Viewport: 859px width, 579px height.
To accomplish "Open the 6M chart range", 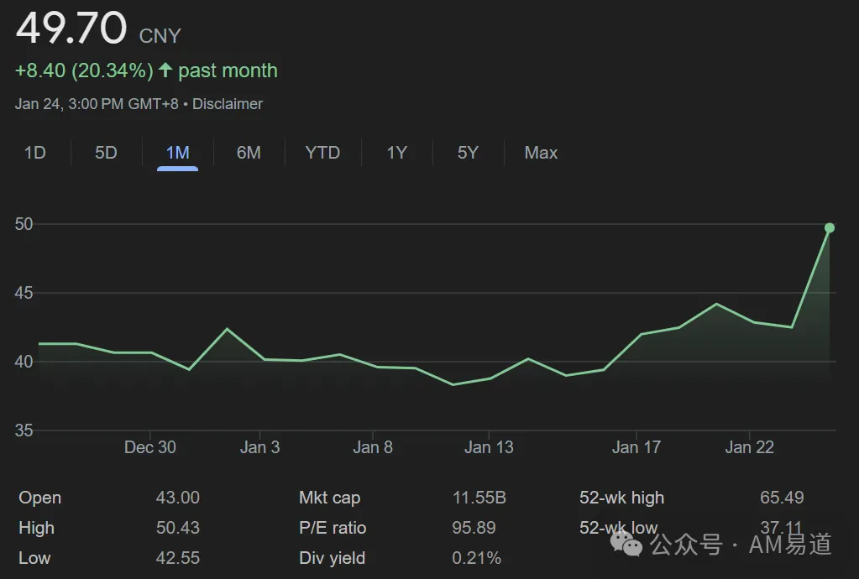I will 249,153.
